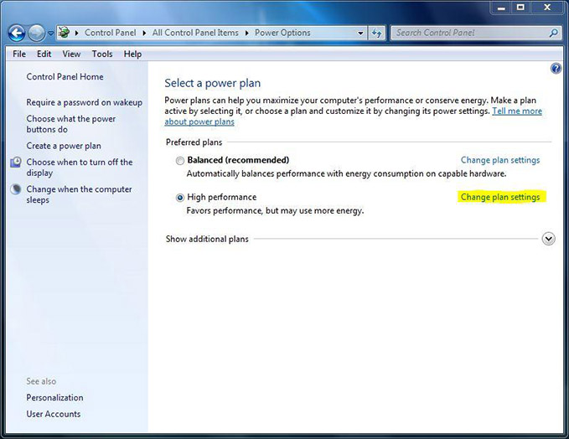Click the magnifier search icon
Screen dimensions: 569x439
pyautogui.click(x=553, y=33)
